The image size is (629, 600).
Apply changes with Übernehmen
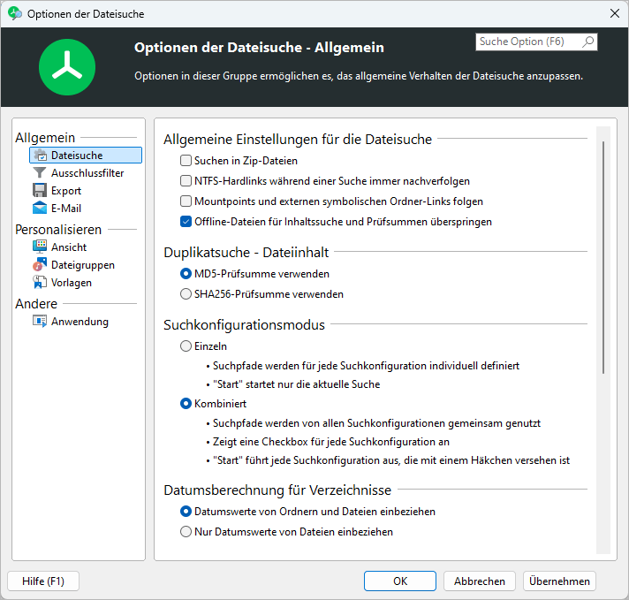pyautogui.click(x=559, y=581)
